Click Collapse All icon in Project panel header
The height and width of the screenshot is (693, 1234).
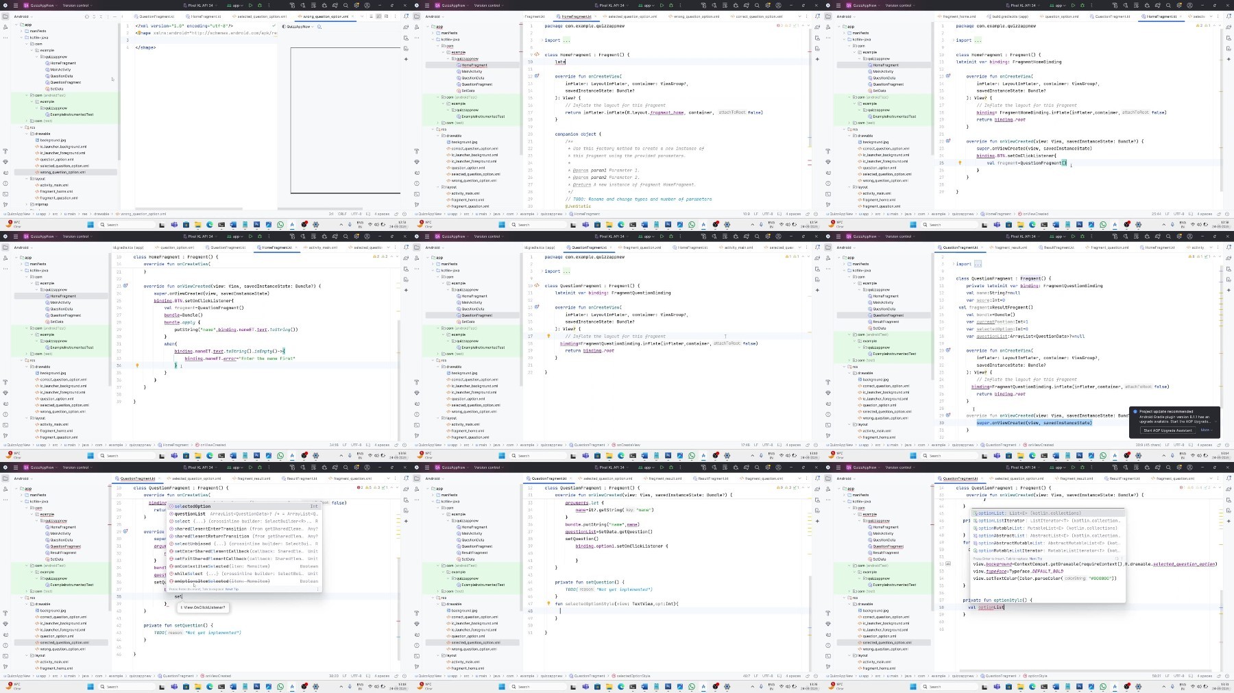tap(101, 16)
